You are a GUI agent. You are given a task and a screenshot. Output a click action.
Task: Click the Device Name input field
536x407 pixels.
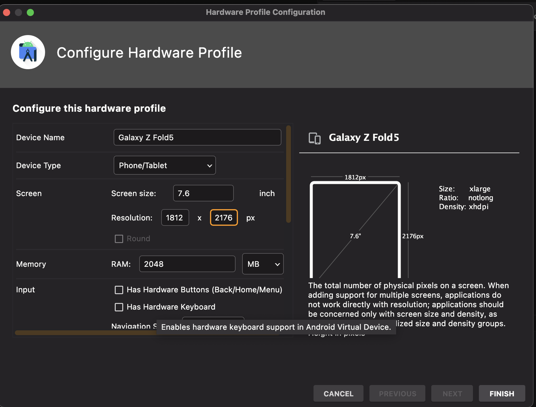tap(198, 137)
